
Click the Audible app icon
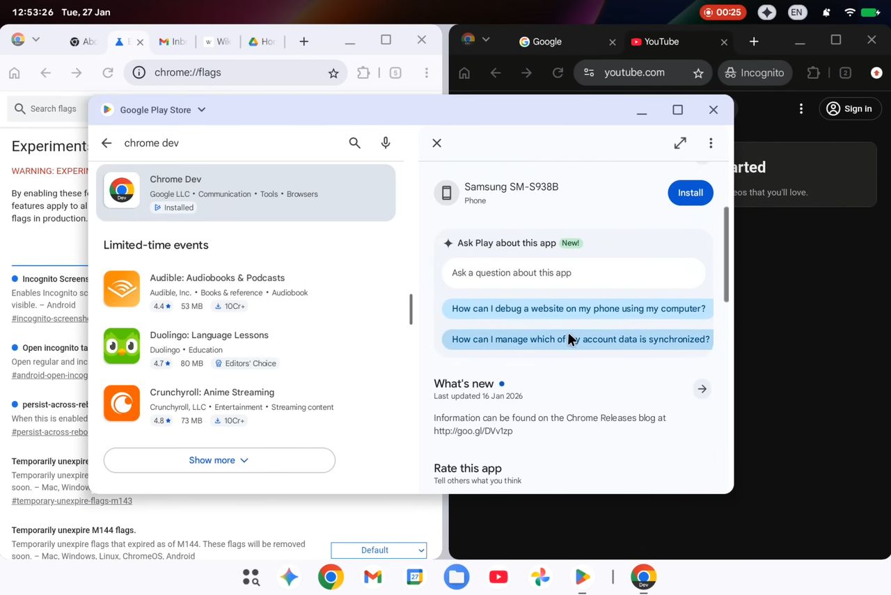tap(122, 288)
